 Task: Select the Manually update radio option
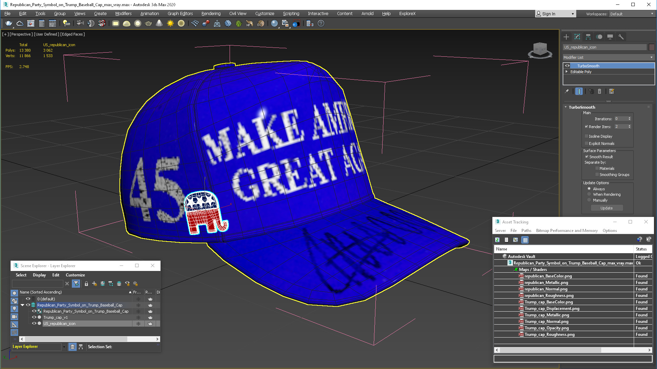click(x=589, y=200)
